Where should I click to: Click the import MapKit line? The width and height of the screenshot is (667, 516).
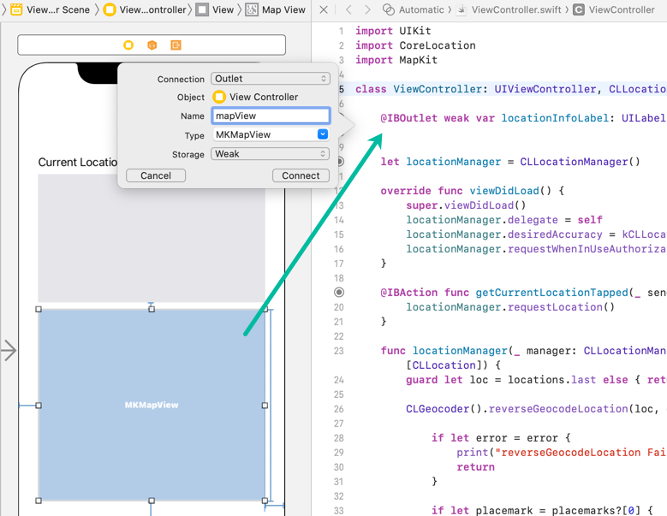pyautogui.click(x=396, y=60)
